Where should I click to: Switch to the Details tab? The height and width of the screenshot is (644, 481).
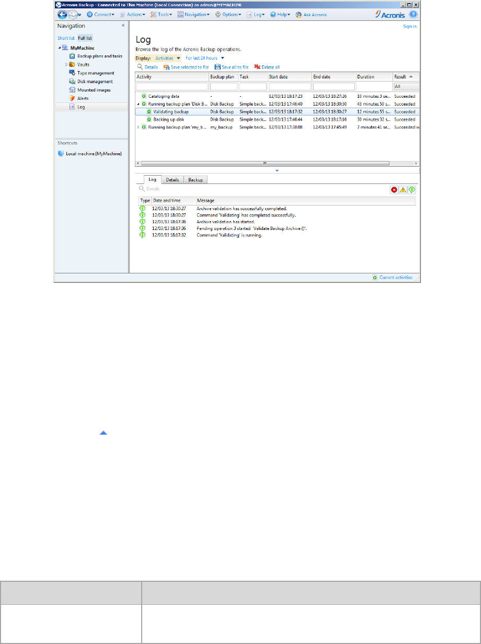[x=173, y=179]
